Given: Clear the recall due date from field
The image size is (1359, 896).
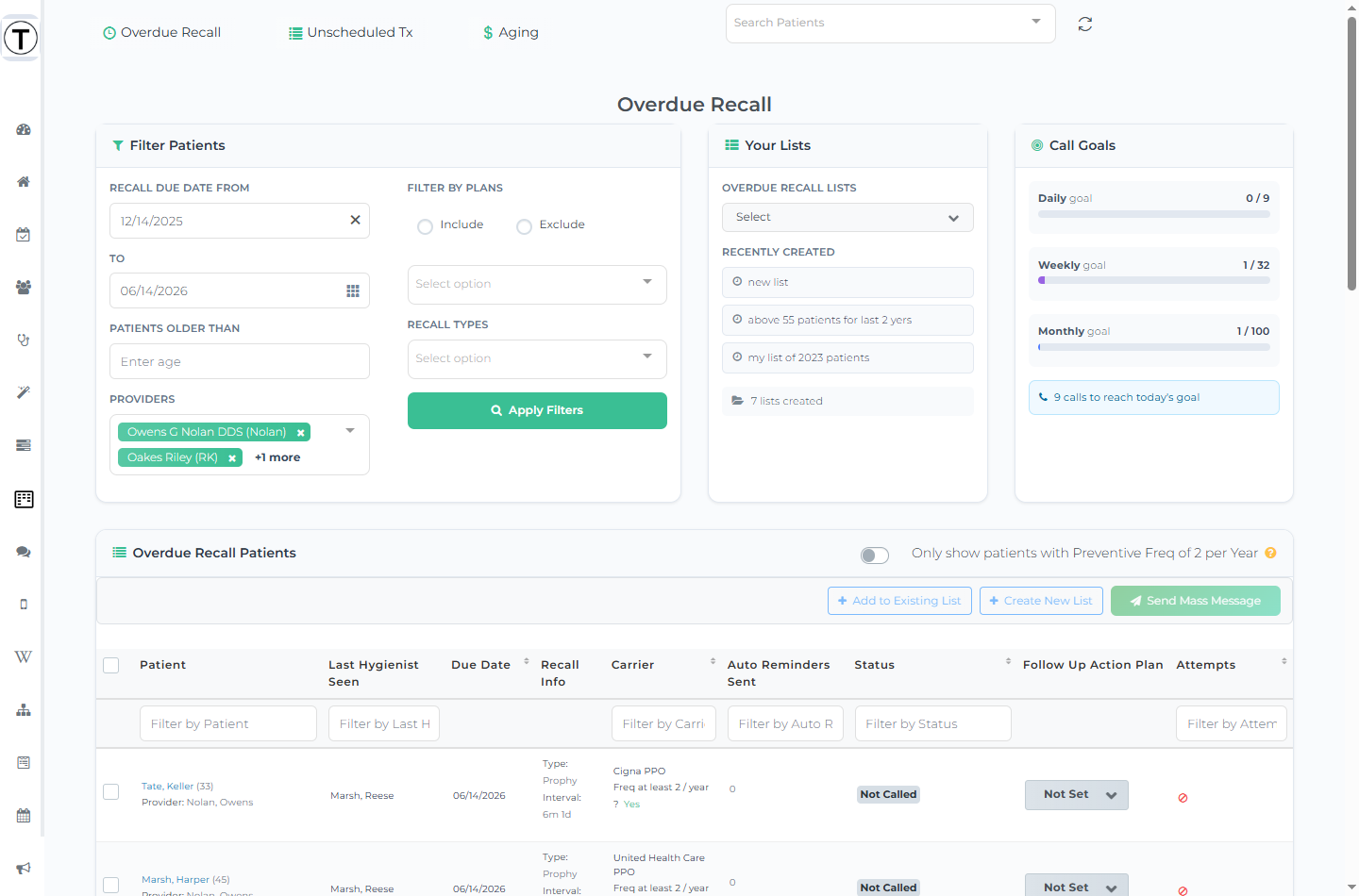Looking at the screenshot, I should pos(355,220).
